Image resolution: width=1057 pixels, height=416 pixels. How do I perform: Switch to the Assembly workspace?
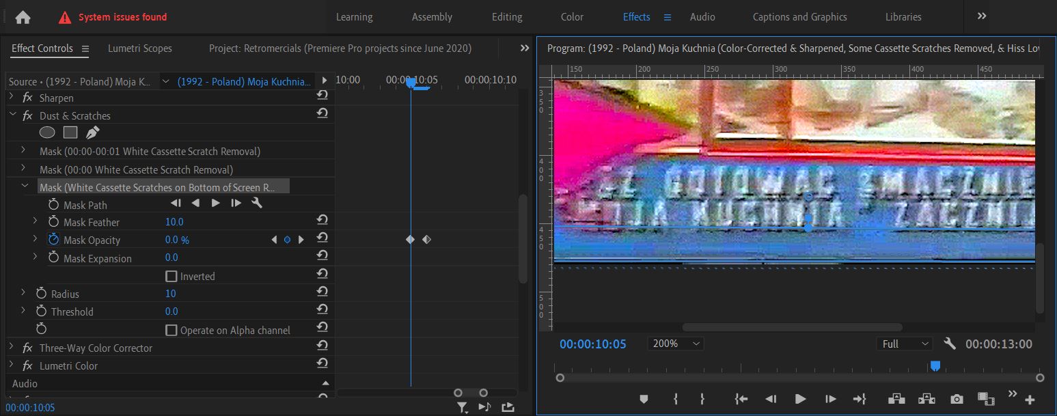coord(432,17)
